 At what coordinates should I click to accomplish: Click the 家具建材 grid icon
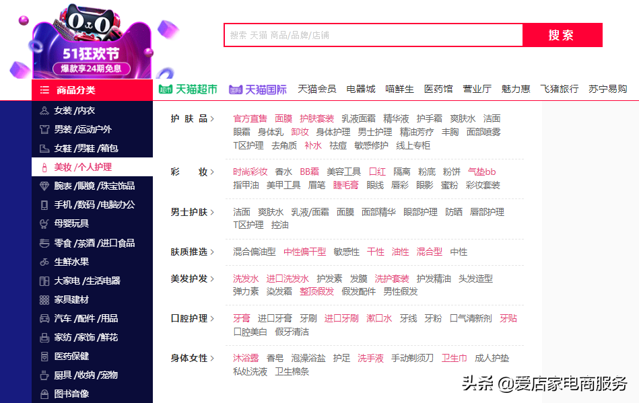click(x=44, y=300)
